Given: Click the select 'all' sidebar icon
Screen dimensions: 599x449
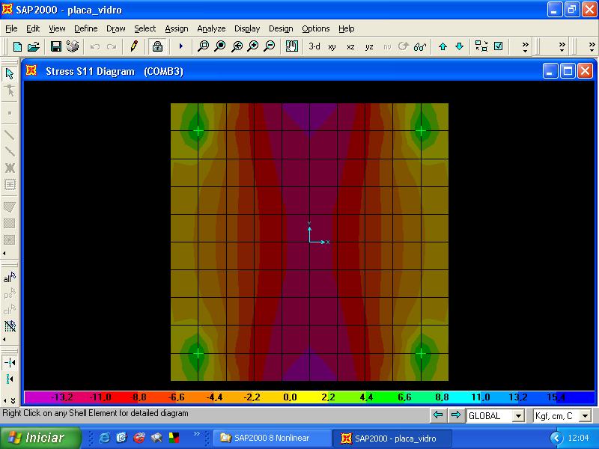Looking at the screenshot, I should 10,278.
